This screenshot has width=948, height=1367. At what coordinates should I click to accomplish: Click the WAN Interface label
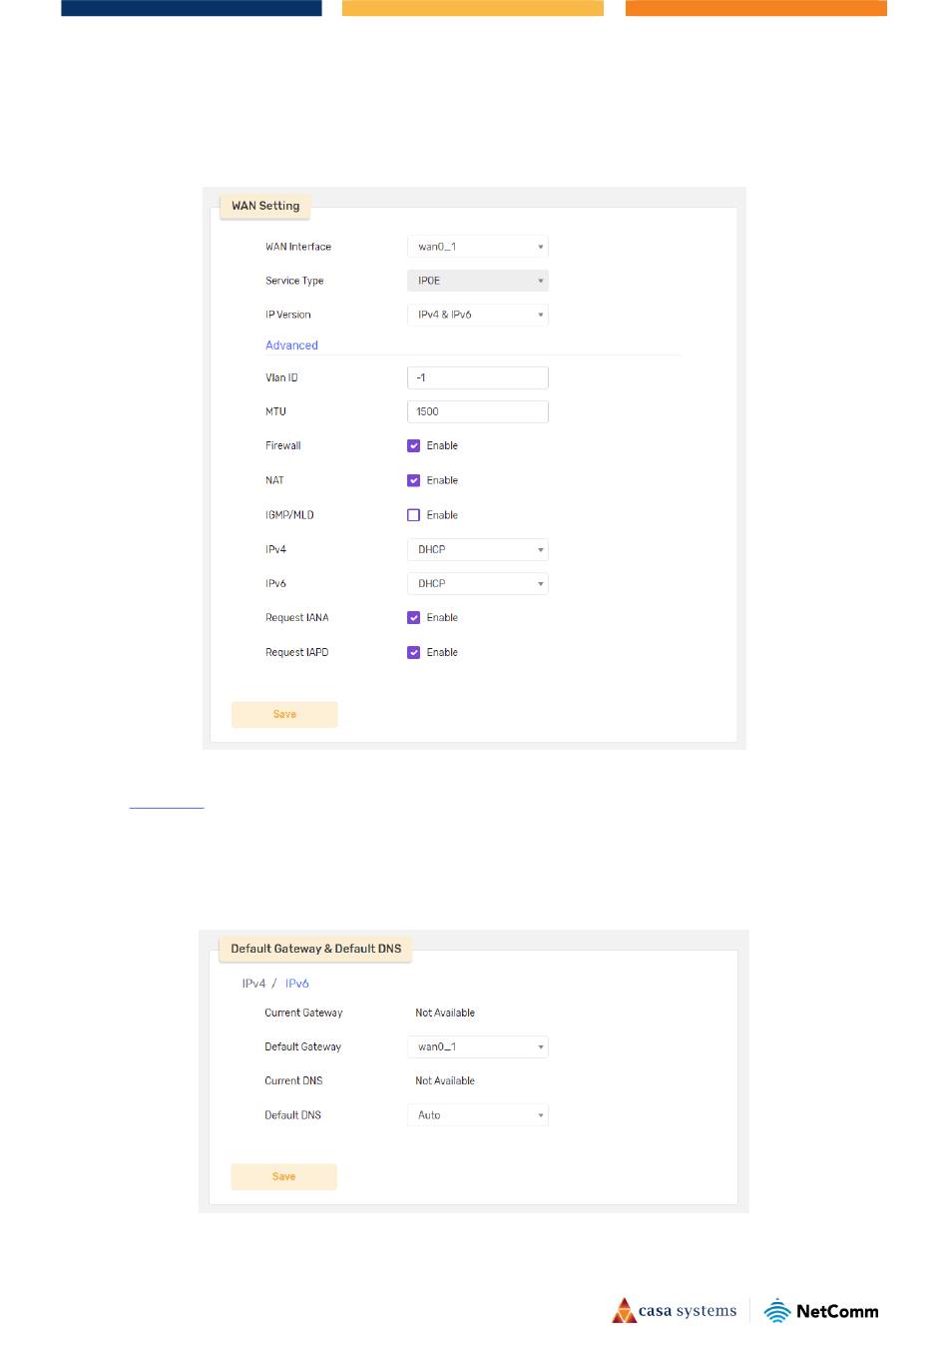[298, 247]
